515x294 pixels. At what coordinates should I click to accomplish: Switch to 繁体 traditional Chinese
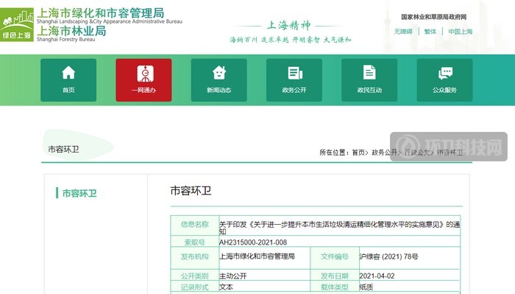430,32
